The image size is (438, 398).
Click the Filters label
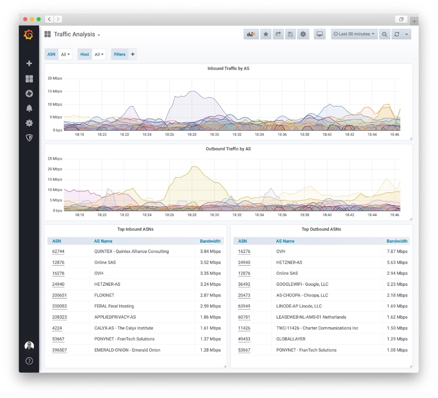click(120, 55)
